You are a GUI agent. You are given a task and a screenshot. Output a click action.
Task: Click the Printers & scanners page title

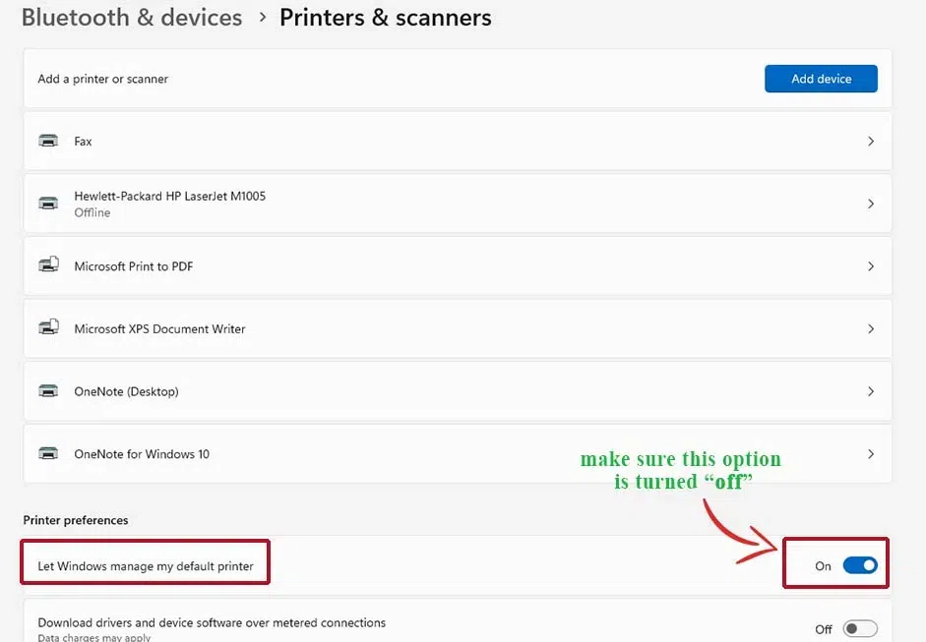pyautogui.click(x=385, y=18)
